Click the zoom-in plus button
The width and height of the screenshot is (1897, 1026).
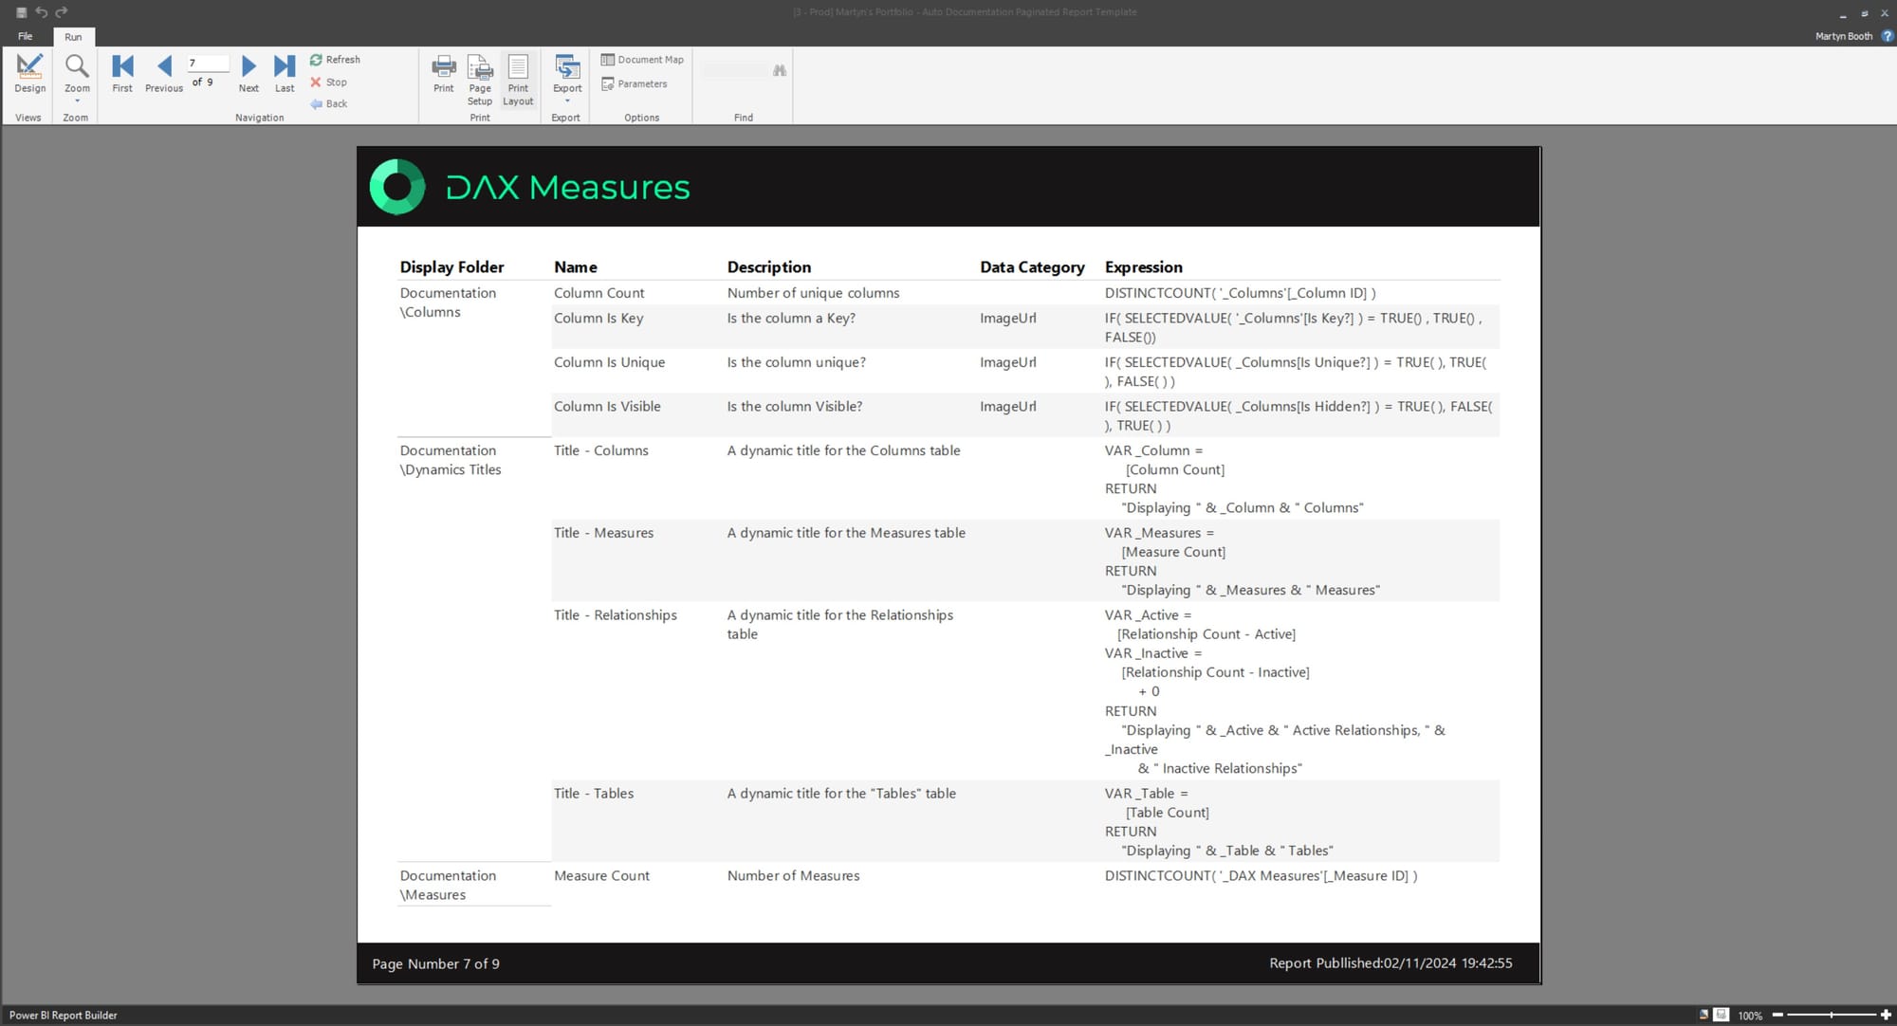[1886, 1015]
